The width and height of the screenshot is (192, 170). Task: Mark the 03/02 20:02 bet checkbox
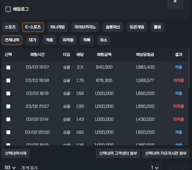tap(8, 132)
